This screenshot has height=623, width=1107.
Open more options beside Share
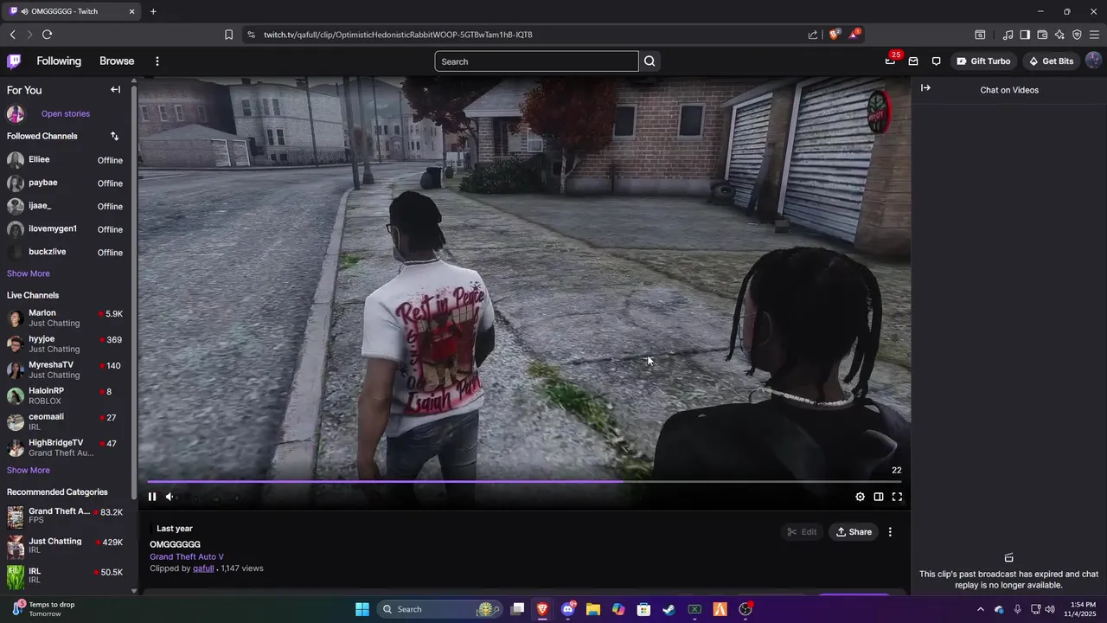(x=890, y=532)
